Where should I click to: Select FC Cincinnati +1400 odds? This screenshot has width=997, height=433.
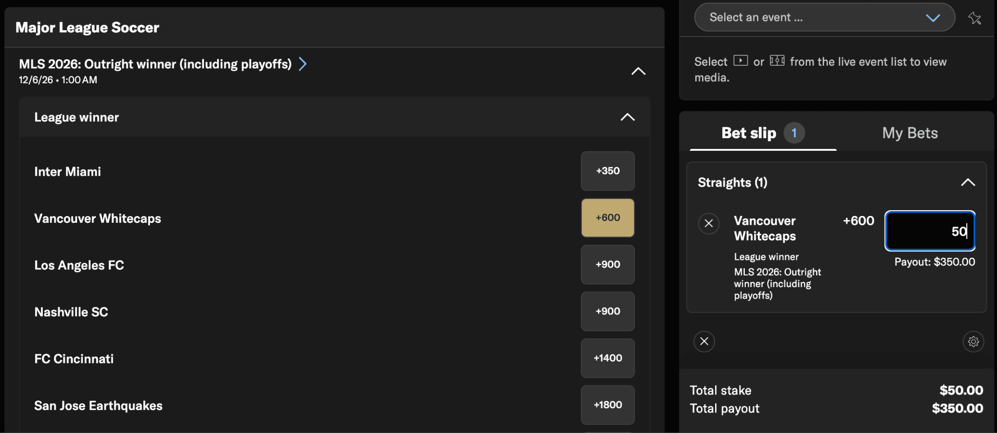coord(608,358)
